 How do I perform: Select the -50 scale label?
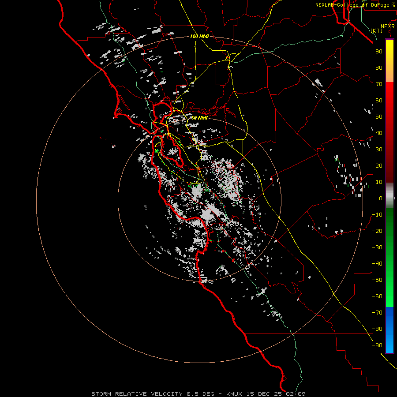pos(377,280)
